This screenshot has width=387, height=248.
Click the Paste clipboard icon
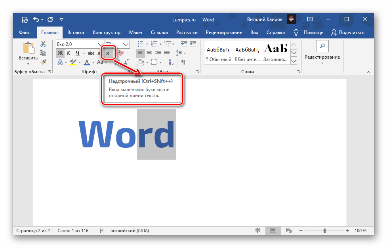coord(29,48)
